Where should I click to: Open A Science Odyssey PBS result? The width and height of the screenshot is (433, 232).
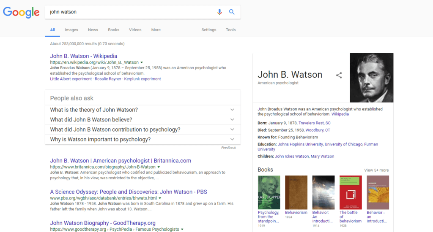pos(129,192)
